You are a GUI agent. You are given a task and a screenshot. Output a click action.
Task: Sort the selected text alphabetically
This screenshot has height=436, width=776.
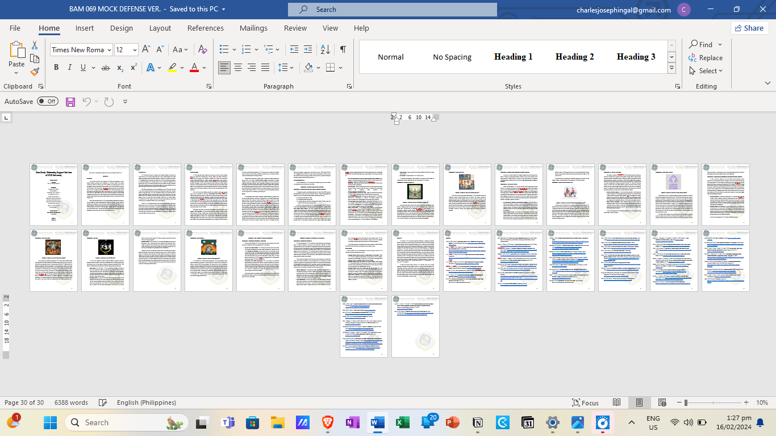[x=325, y=49]
